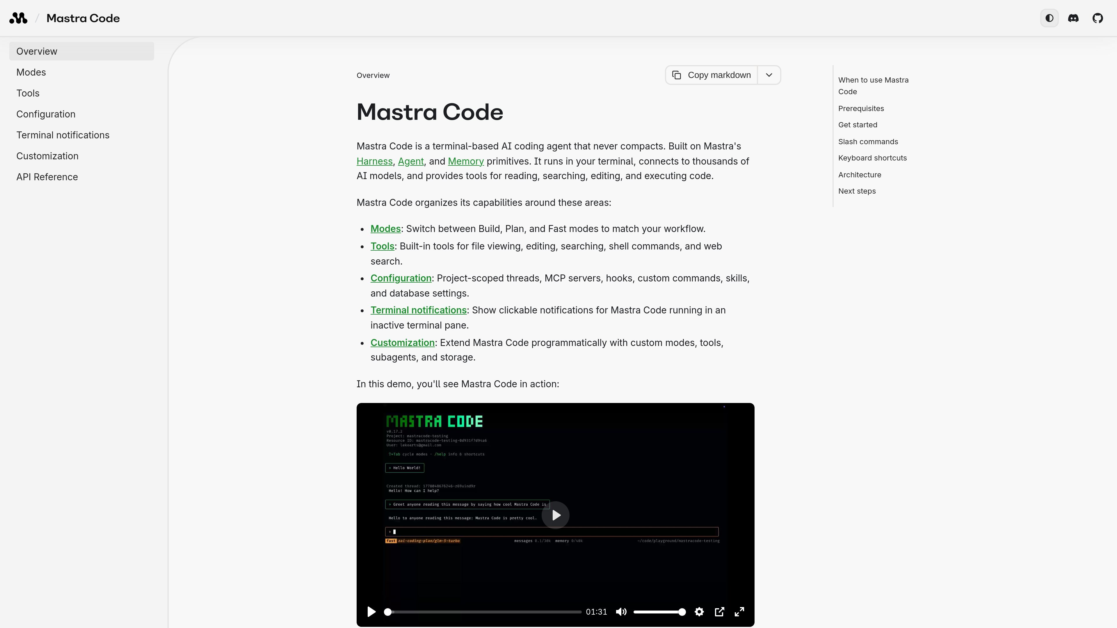Viewport: 1117px width, 628px height.
Task: Click the Copy markdown text label
Action: point(719,75)
